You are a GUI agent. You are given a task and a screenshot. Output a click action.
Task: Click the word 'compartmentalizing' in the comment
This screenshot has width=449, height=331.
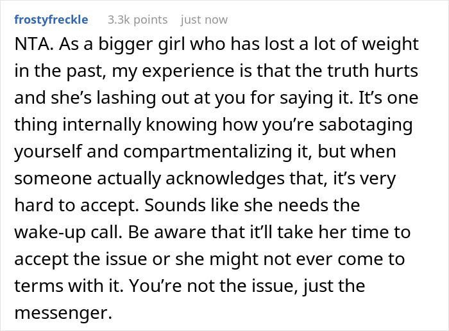[x=208, y=152]
